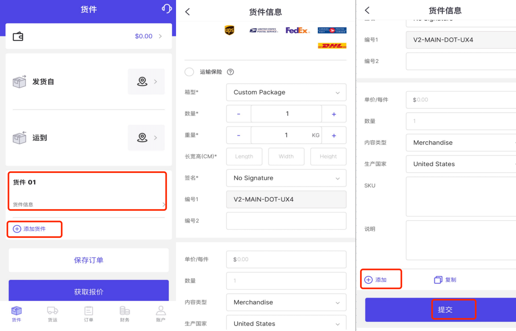
Task: Click the 提交 submit button
Action: [440, 310]
